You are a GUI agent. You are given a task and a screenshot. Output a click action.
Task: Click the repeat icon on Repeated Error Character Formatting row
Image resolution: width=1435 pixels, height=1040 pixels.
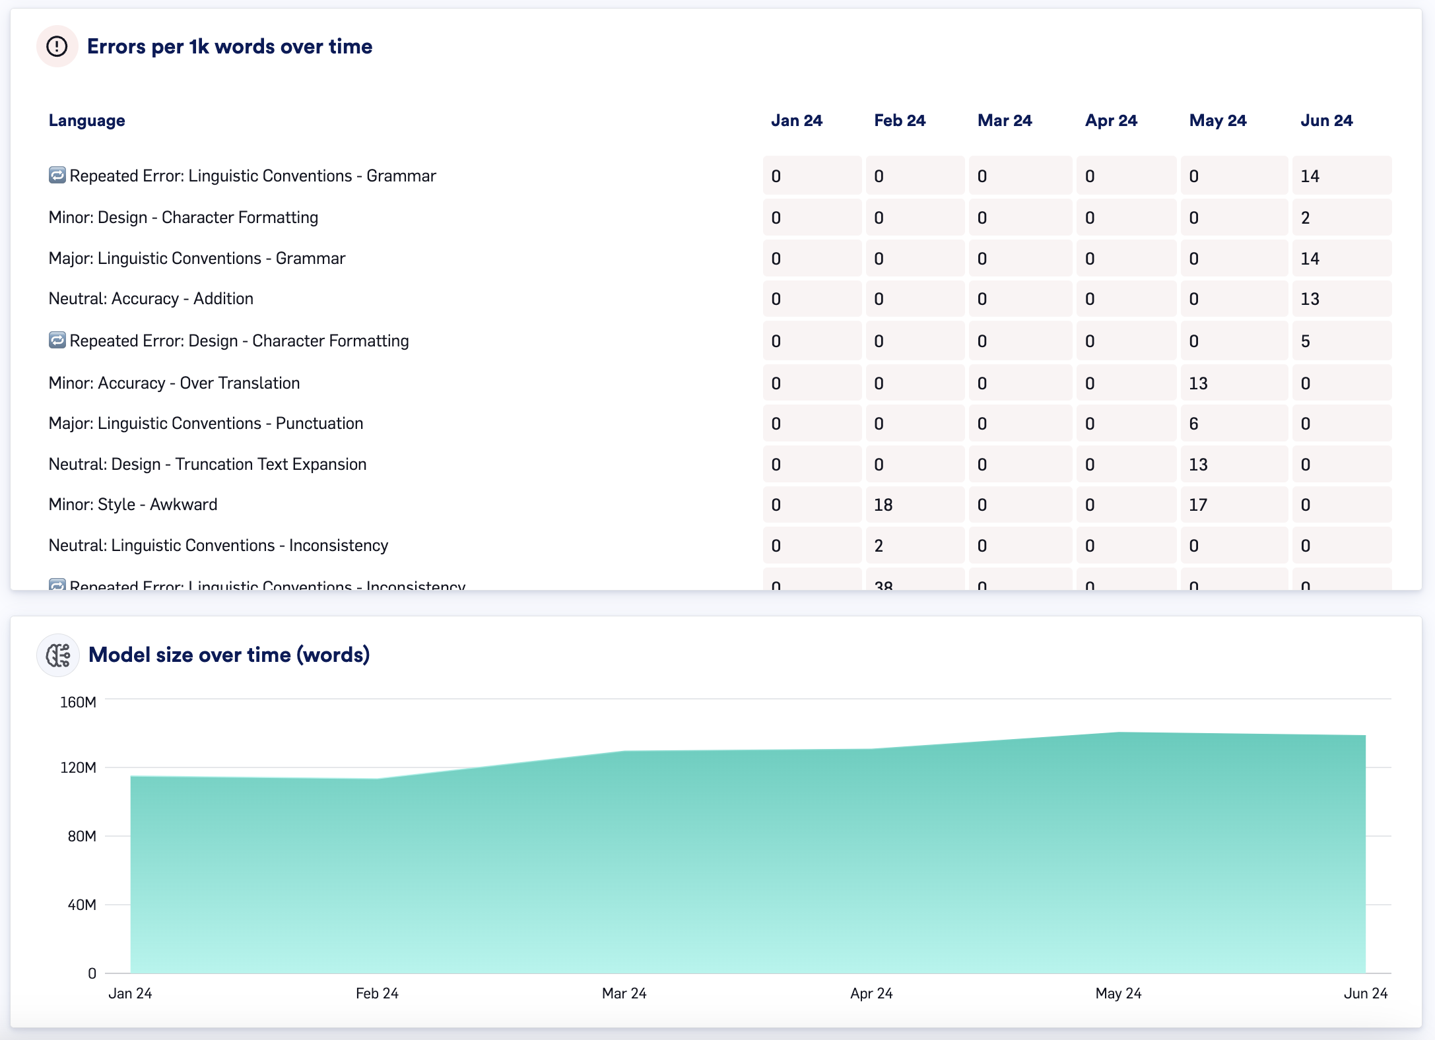tap(57, 340)
